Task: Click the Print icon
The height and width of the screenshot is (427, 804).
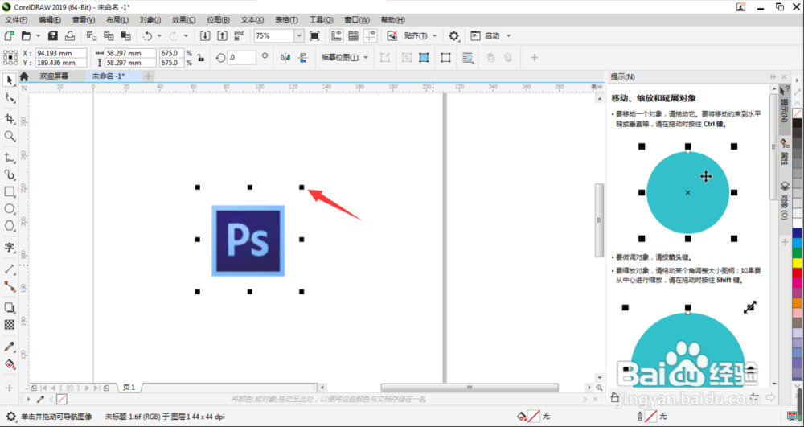Action: [x=70, y=36]
